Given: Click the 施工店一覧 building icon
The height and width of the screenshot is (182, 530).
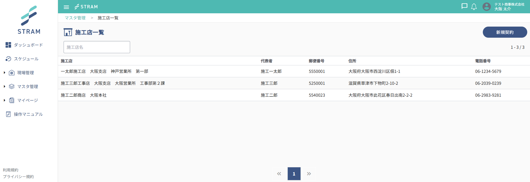Looking at the screenshot, I should (68, 32).
